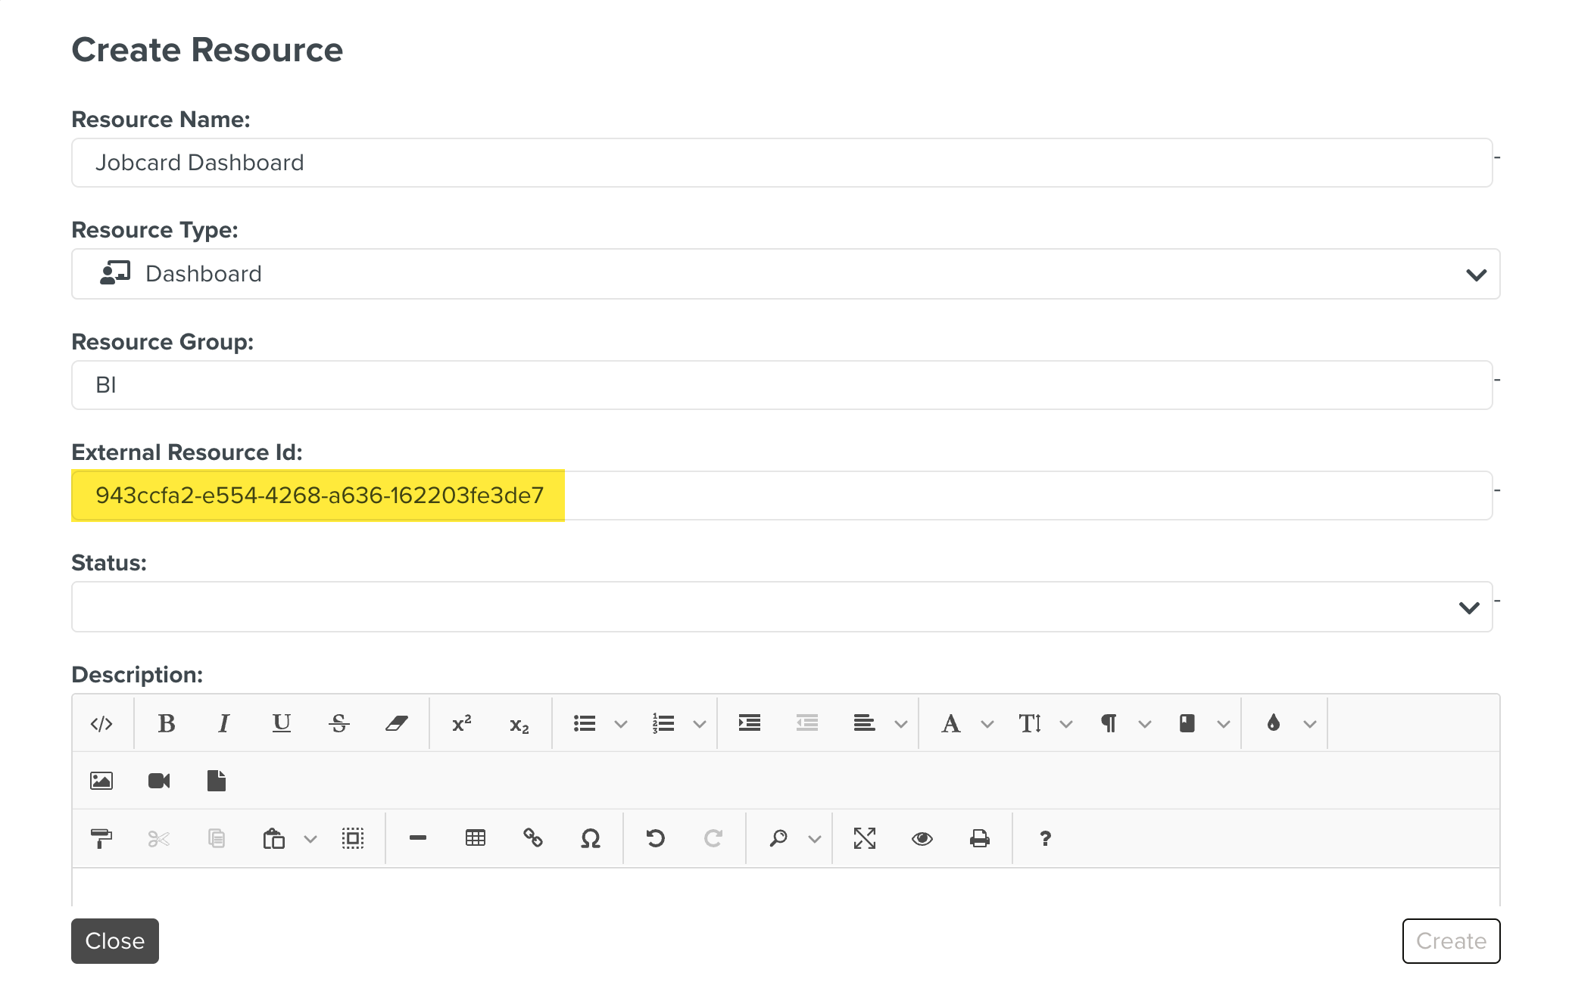The width and height of the screenshot is (1569, 985).
Task: Click the Close button
Action: point(115,941)
